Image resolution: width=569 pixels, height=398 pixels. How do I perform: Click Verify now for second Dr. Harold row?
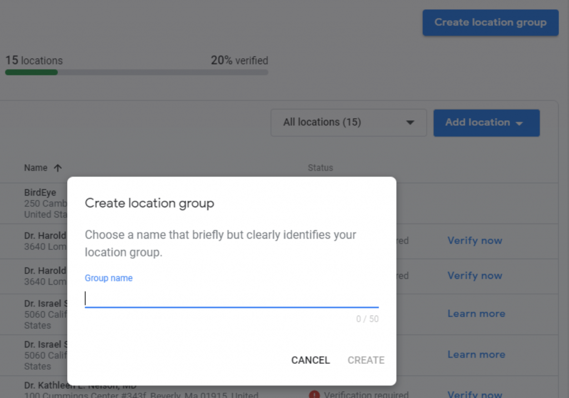click(475, 276)
